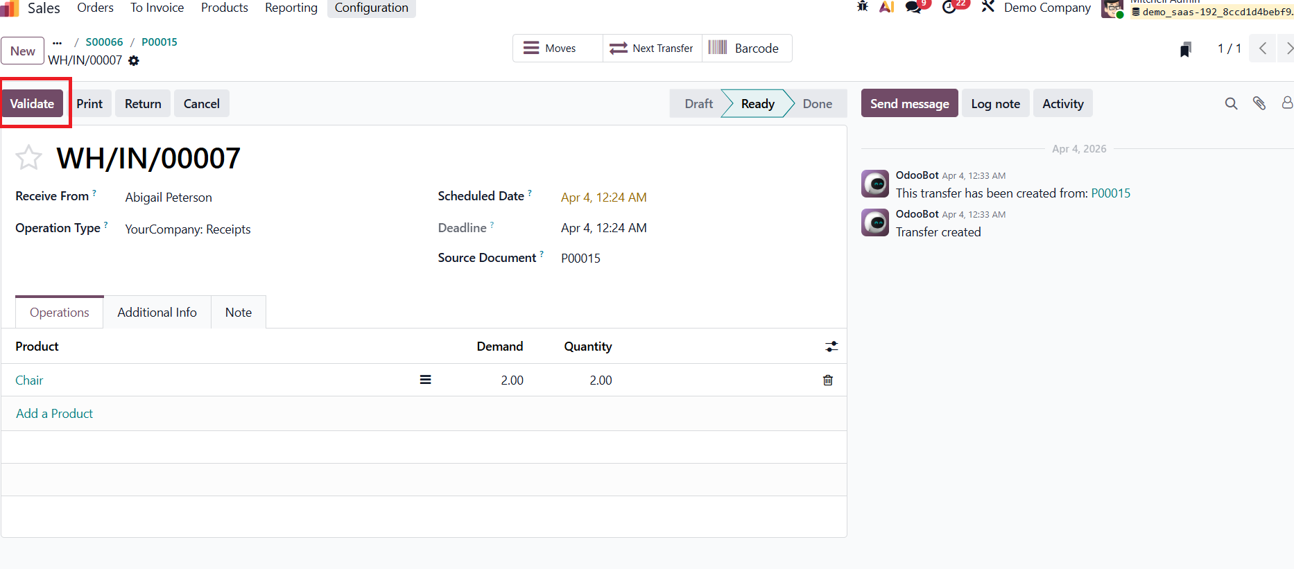This screenshot has height=569, width=1294.
Task: Open the P00015 link in the chatter message
Action: coord(1110,193)
